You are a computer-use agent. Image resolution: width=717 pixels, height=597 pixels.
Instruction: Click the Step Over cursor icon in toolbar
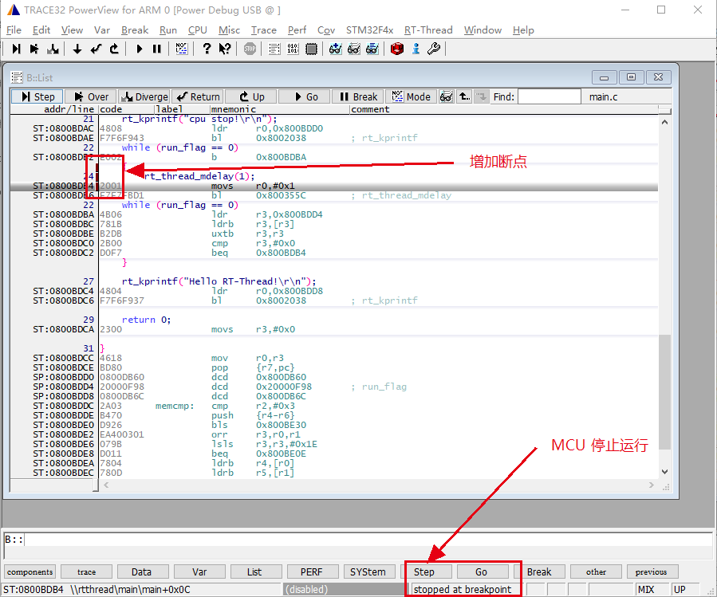click(33, 49)
